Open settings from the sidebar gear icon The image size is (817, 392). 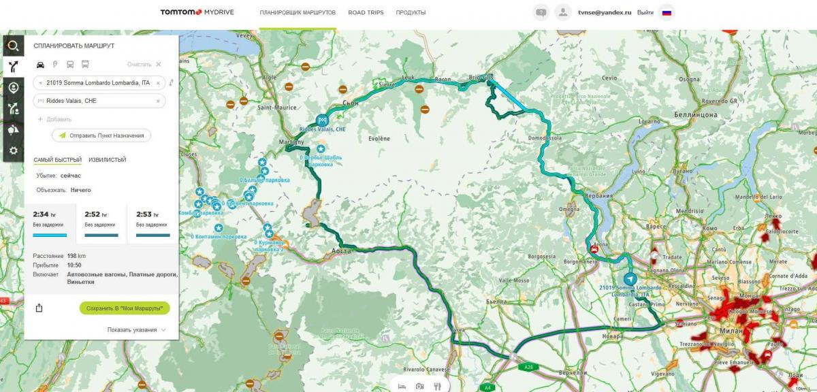coord(13,150)
